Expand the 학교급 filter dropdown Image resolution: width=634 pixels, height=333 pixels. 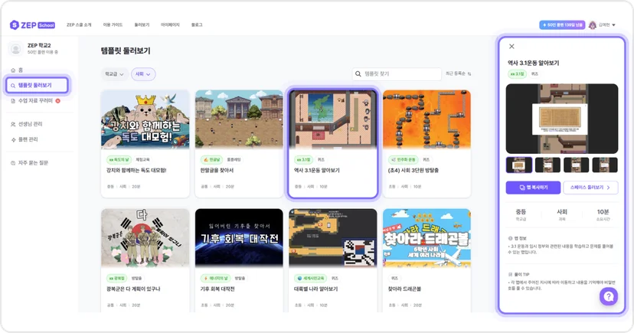click(x=114, y=74)
